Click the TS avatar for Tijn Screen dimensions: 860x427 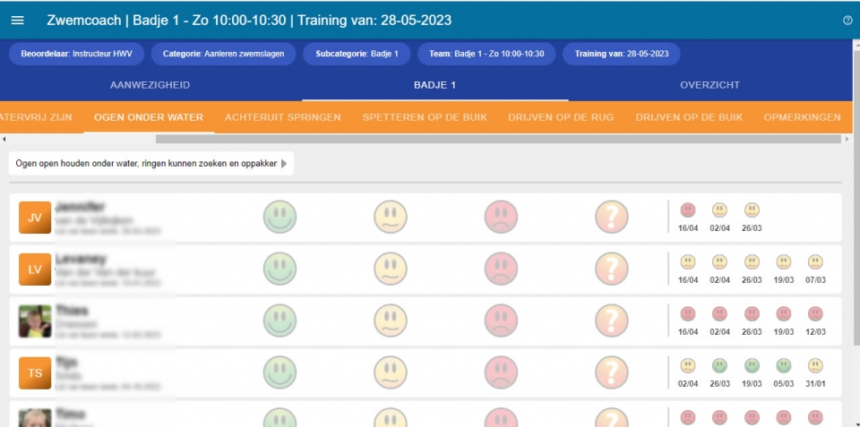pyautogui.click(x=35, y=372)
